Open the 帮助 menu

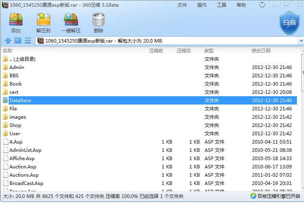pos(241,5)
